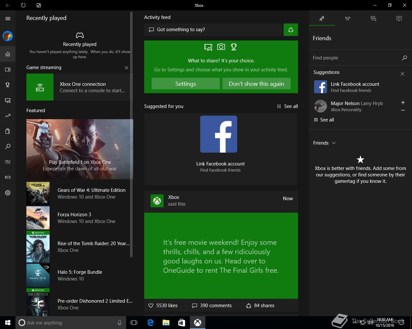This screenshot has width=412, height=329.
Task: Open the Battlefield 1 featured banner
Action: pos(80,149)
